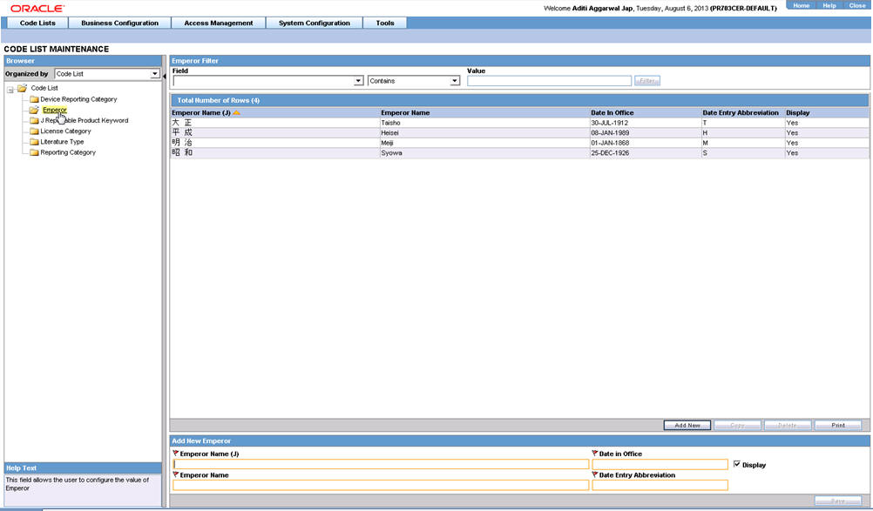The image size is (873, 511).
Task: Open the Contains condition dropdown
Action: point(455,81)
